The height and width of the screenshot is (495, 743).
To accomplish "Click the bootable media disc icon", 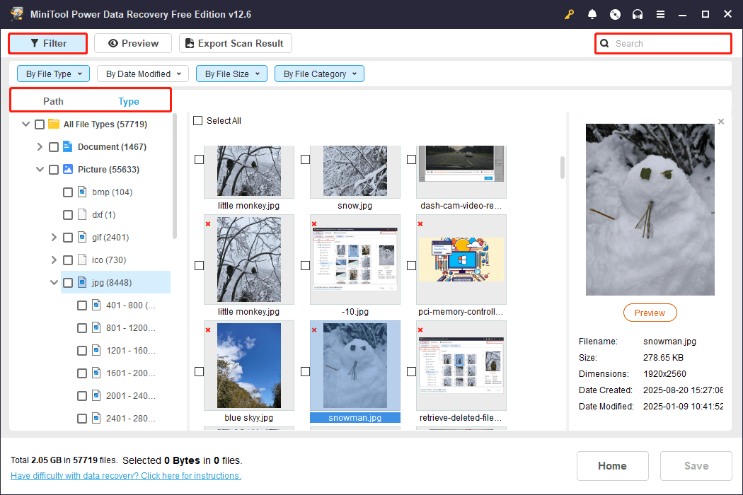I will (x=615, y=13).
